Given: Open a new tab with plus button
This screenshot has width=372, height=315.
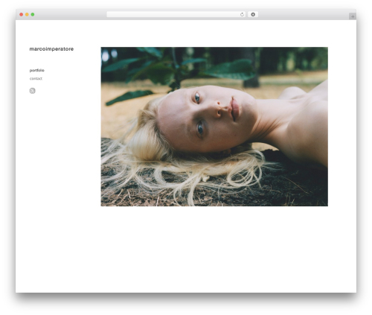Looking at the screenshot, I should click(x=353, y=16).
